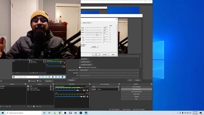The image size is (204, 115).
Task: Open Audio Input Capture mixer settings gear
Action: (87, 90)
